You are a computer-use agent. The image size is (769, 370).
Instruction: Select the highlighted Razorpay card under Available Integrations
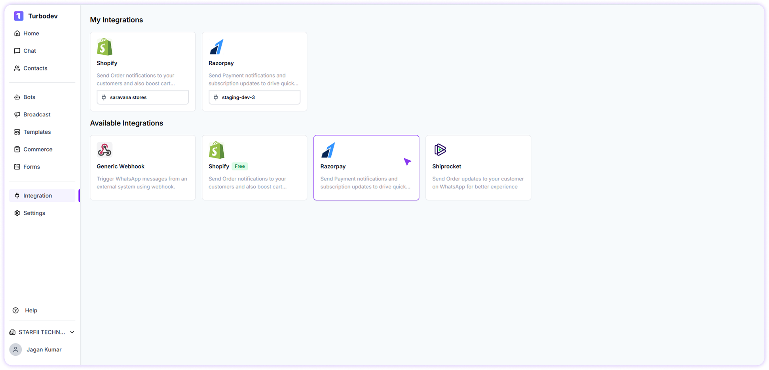click(x=366, y=168)
